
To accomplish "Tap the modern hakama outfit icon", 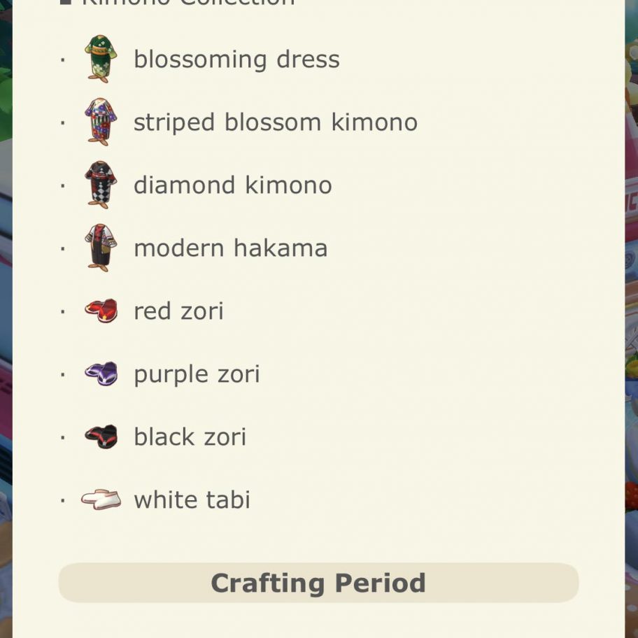I will pos(101,248).
